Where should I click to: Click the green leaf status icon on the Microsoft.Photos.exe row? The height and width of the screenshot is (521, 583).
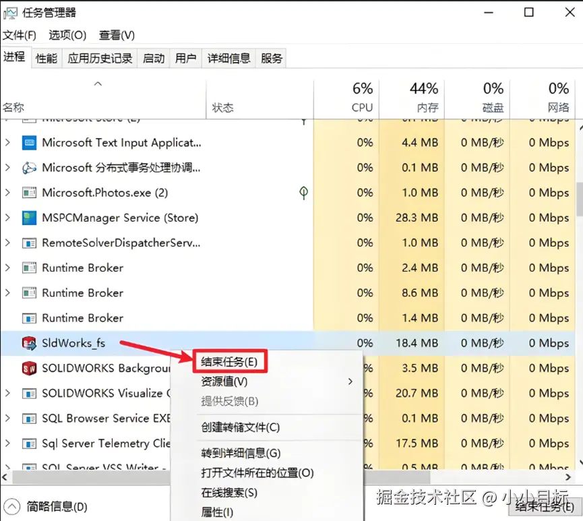point(304,193)
